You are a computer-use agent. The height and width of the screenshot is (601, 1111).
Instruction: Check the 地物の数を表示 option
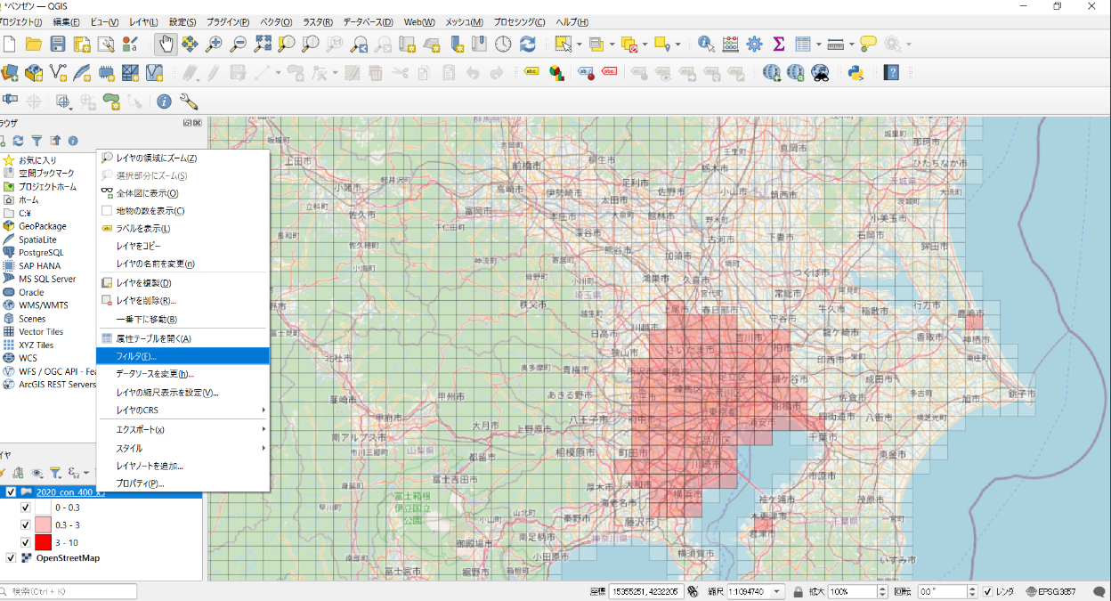tap(182, 211)
